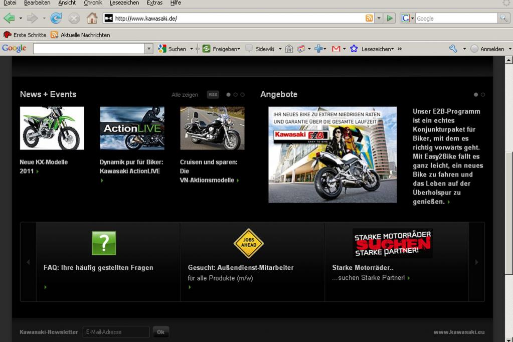Screen dimensions: 513x342
Task: Open the Datei menu
Action: 10,3
